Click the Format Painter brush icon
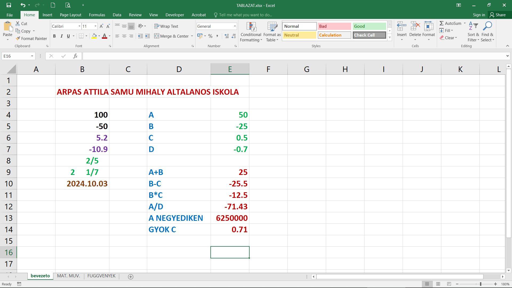 coord(18,39)
